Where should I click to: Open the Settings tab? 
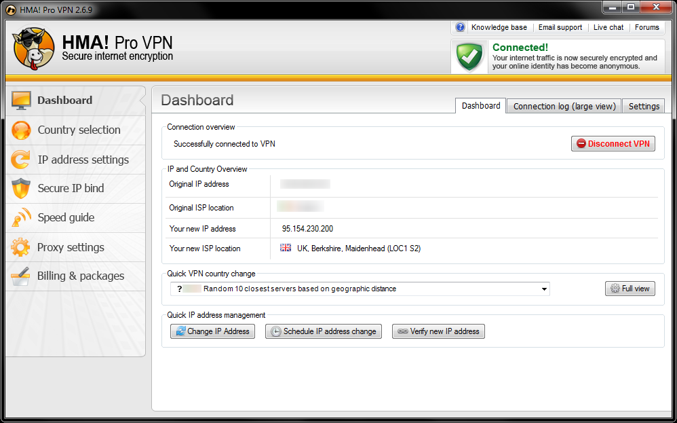[644, 107]
